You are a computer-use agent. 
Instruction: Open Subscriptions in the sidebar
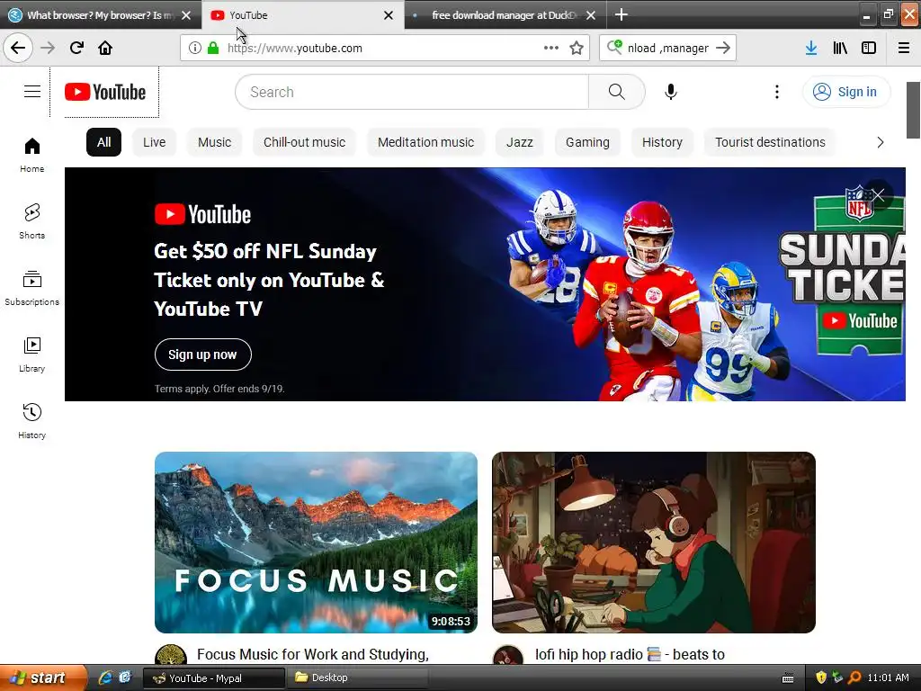(32, 288)
